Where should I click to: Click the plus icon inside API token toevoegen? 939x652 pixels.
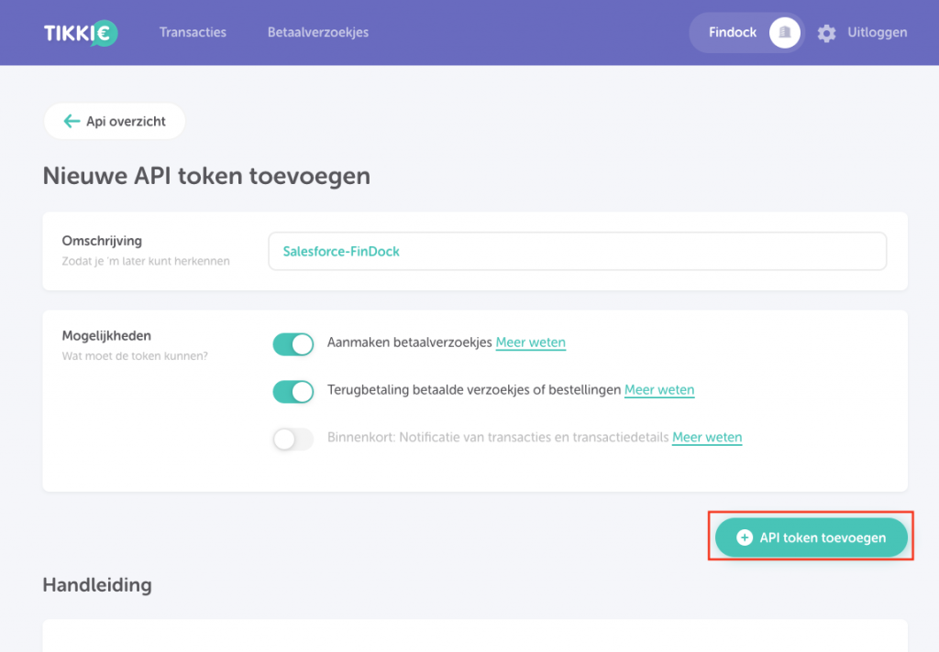point(745,538)
